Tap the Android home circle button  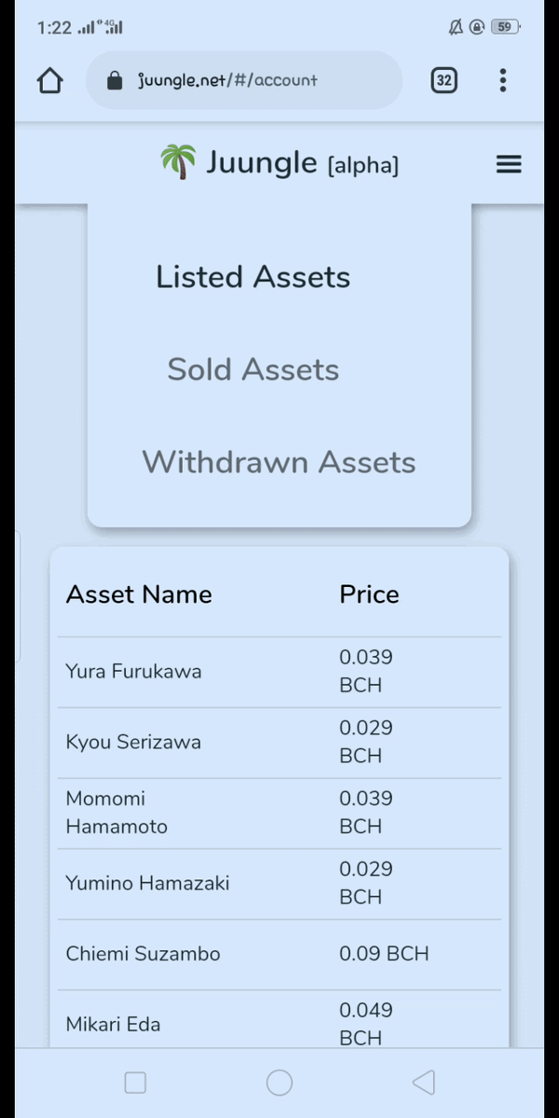coord(279,1082)
